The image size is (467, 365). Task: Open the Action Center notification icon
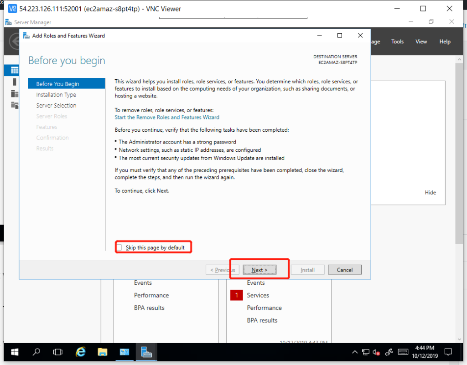[448, 352]
